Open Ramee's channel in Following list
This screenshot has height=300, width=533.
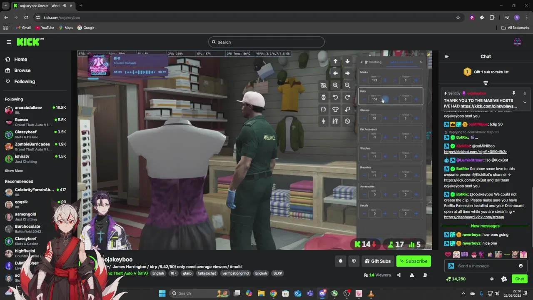click(x=35, y=122)
